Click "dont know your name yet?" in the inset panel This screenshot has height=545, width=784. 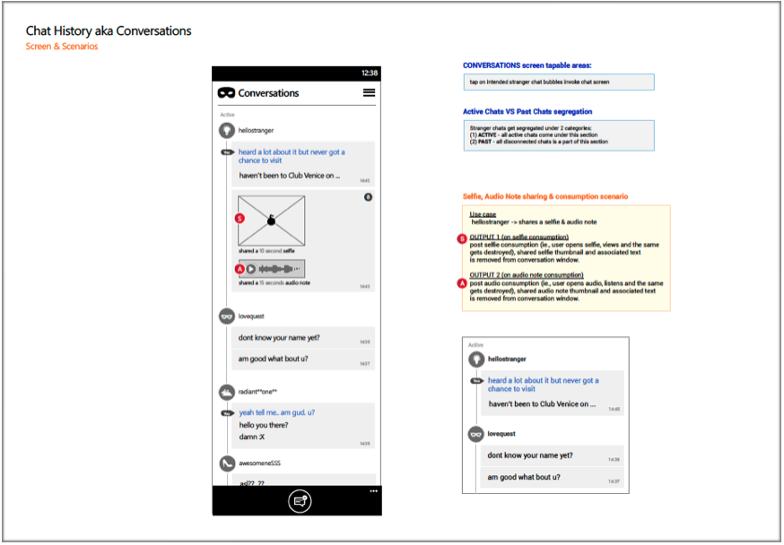point(530,455)
